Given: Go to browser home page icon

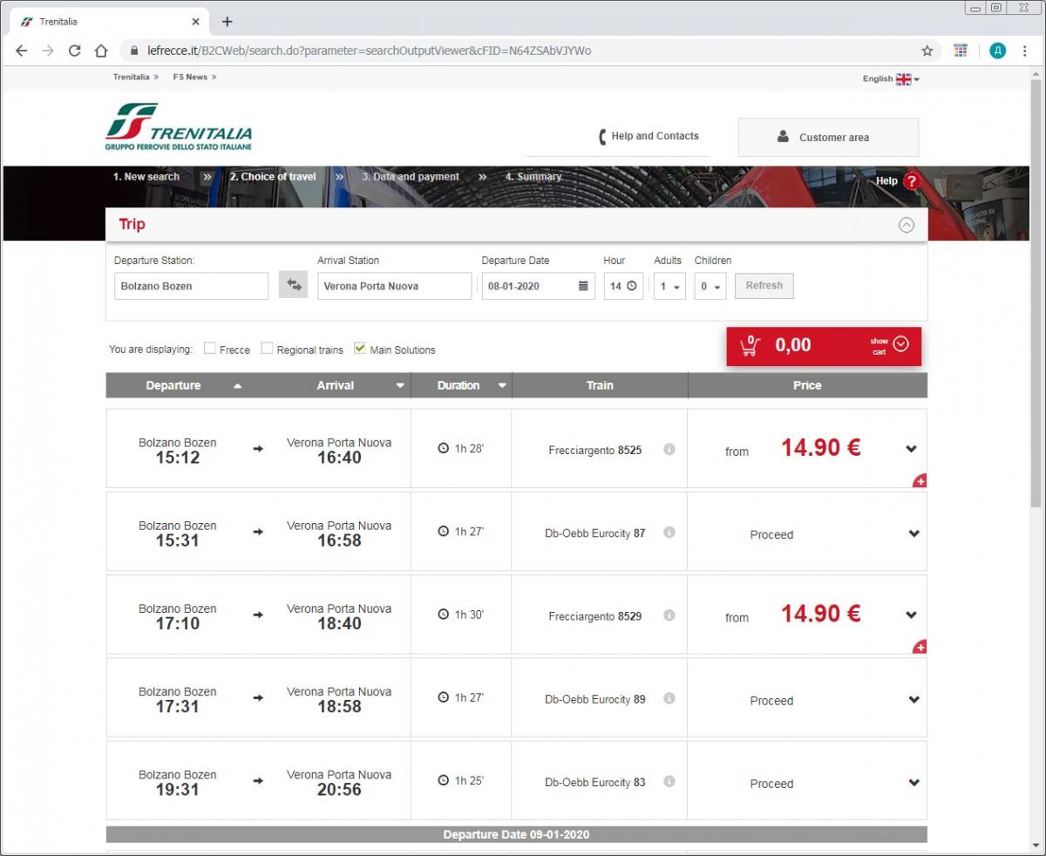Looking at the screenshot, I should click(101, 51).
